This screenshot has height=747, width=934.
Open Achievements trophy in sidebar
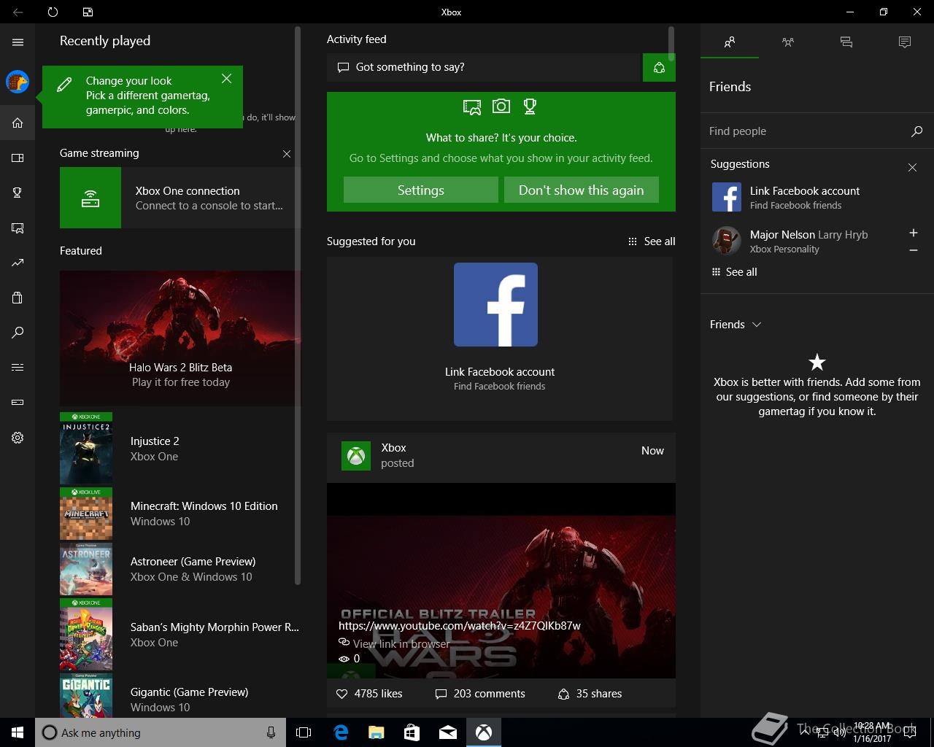point(18,193)
